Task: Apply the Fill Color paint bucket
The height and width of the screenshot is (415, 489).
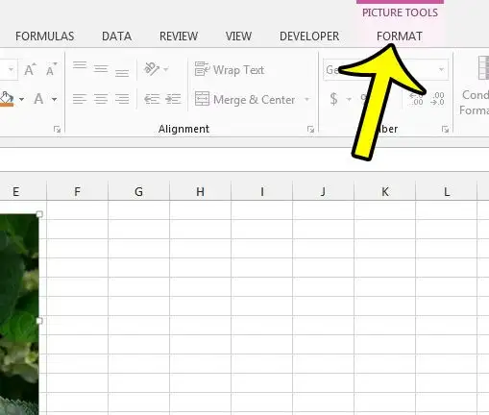Action: tap(7, 99)
